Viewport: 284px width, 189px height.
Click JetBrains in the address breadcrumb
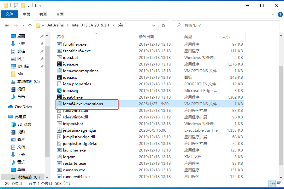coord(56,25)
